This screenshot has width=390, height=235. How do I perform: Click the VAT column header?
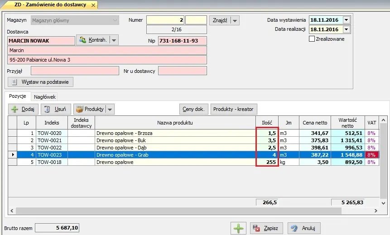[x=372, y=123]
